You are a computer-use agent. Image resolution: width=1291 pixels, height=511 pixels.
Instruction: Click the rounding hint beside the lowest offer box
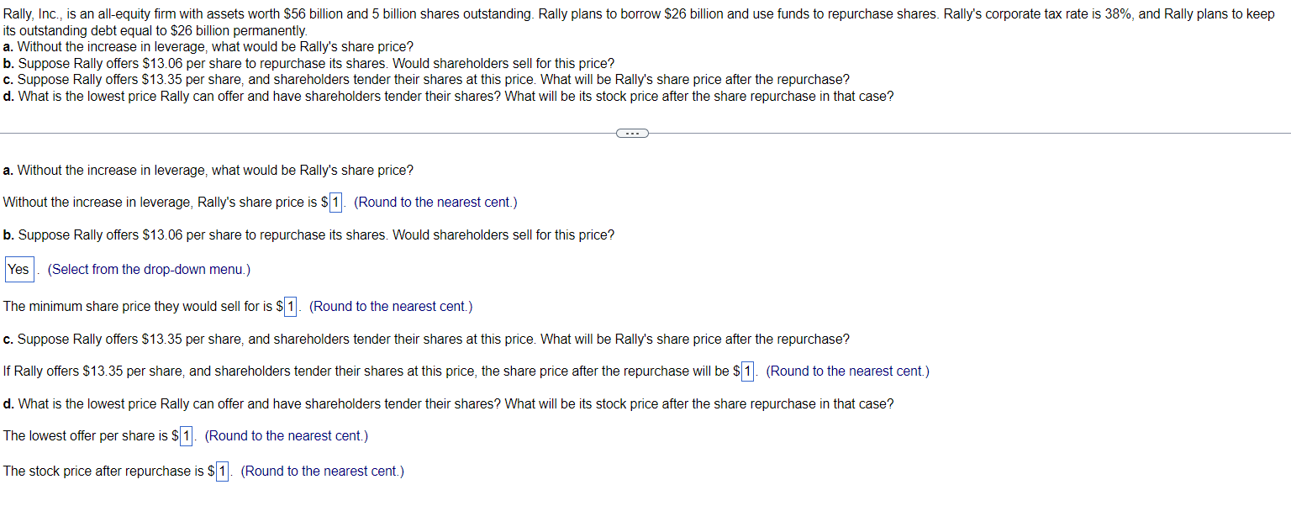click(287, 436)
